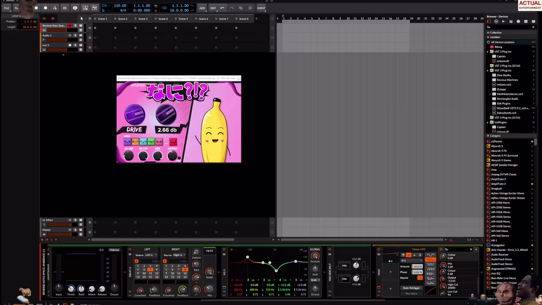542x305 pixels.
Task: Open the EDIT menu
Action: tap(213, 8)
